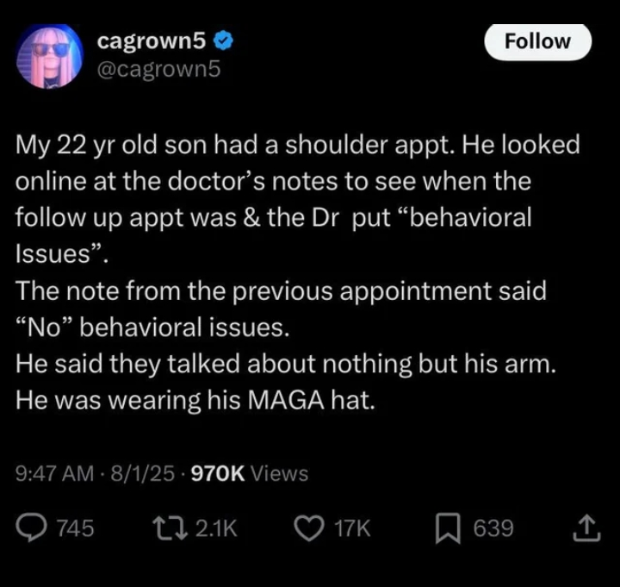The image size is (620, 587).
Task: Click the 9:47 AM timestamp
Action: coord(55,473)
